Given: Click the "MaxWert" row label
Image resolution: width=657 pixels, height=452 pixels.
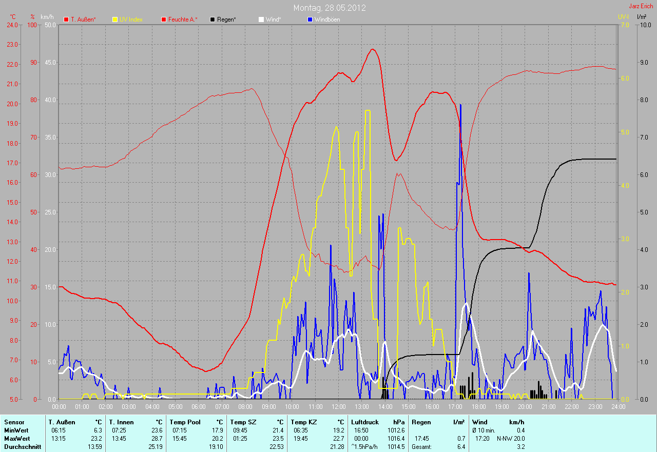Looking at the screenshot, I should (x=17, y=439).
